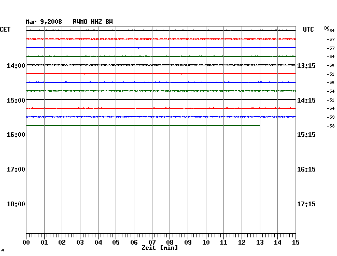Viewport: 337px width, 256px height.
Task: Click the CET time label 17:00
Action: (x=16, y=169)
